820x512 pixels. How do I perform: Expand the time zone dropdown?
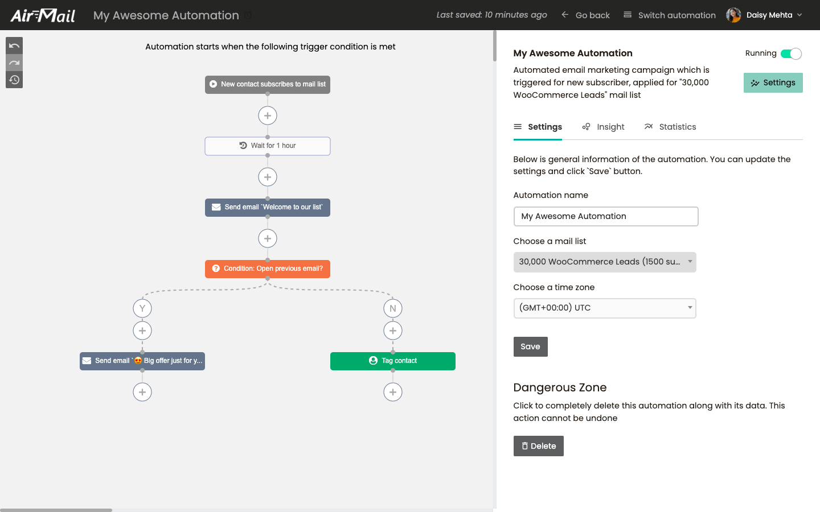604,308
